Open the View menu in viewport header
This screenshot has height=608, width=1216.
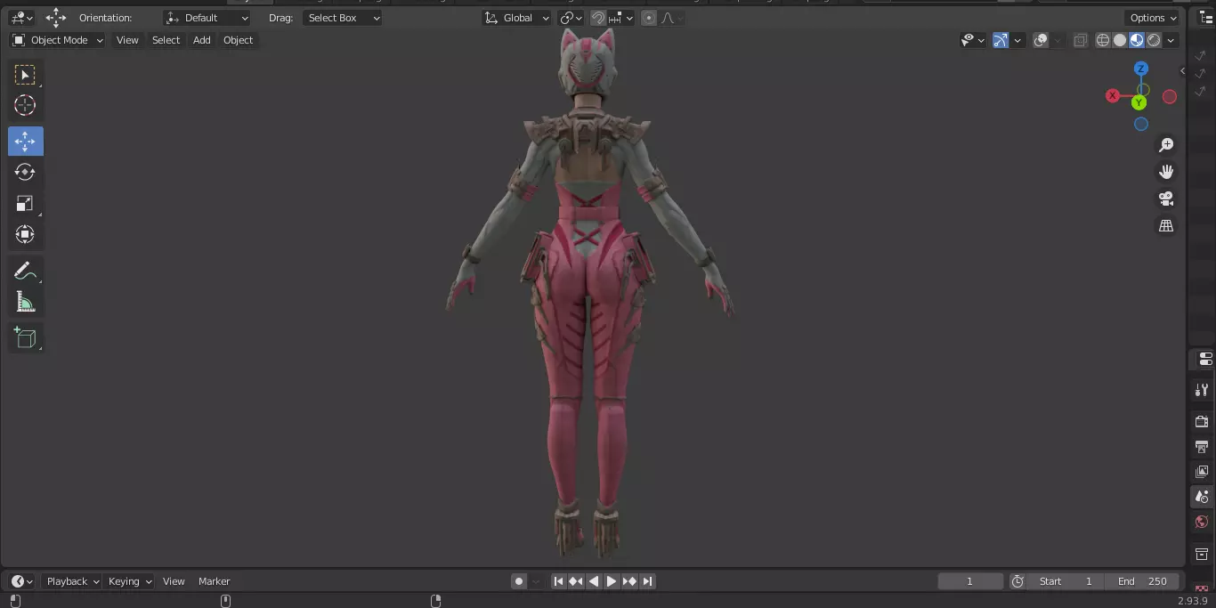pos(127,40)
